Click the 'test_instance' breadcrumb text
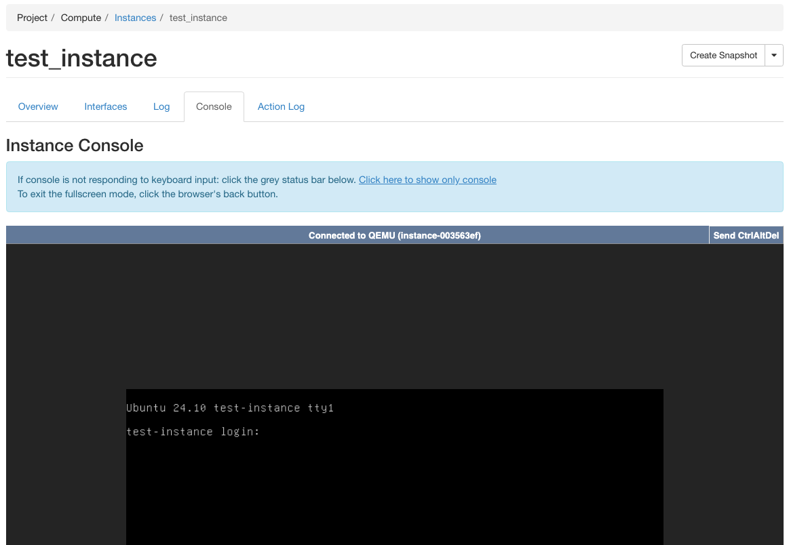Screen dimensions: 789x545 [198, 18]
